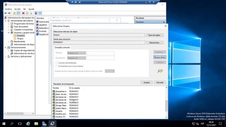
Task: Select the System Mana... group in results
Action: 61,108
